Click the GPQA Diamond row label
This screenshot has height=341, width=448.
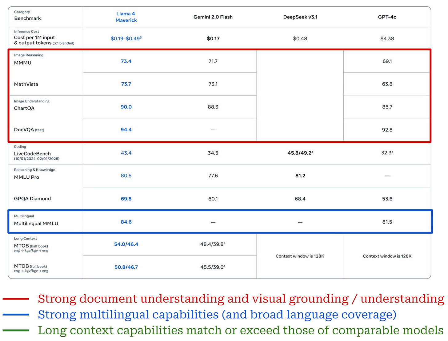pyautogui.click(x=32, y=199)
